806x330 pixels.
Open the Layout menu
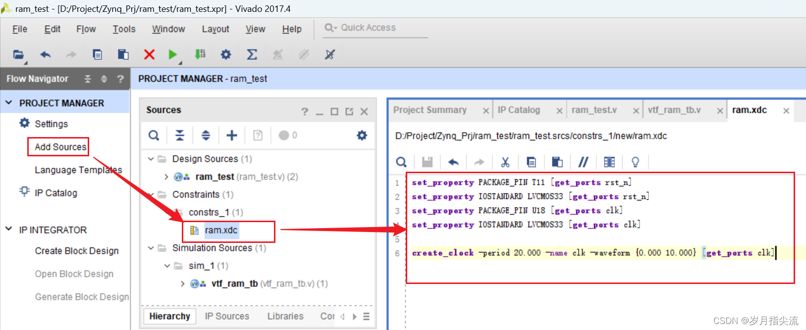215,29
